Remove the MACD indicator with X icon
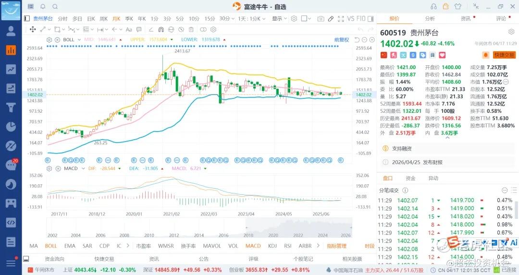Screen dimensions: 519x275 pos(58,168)
